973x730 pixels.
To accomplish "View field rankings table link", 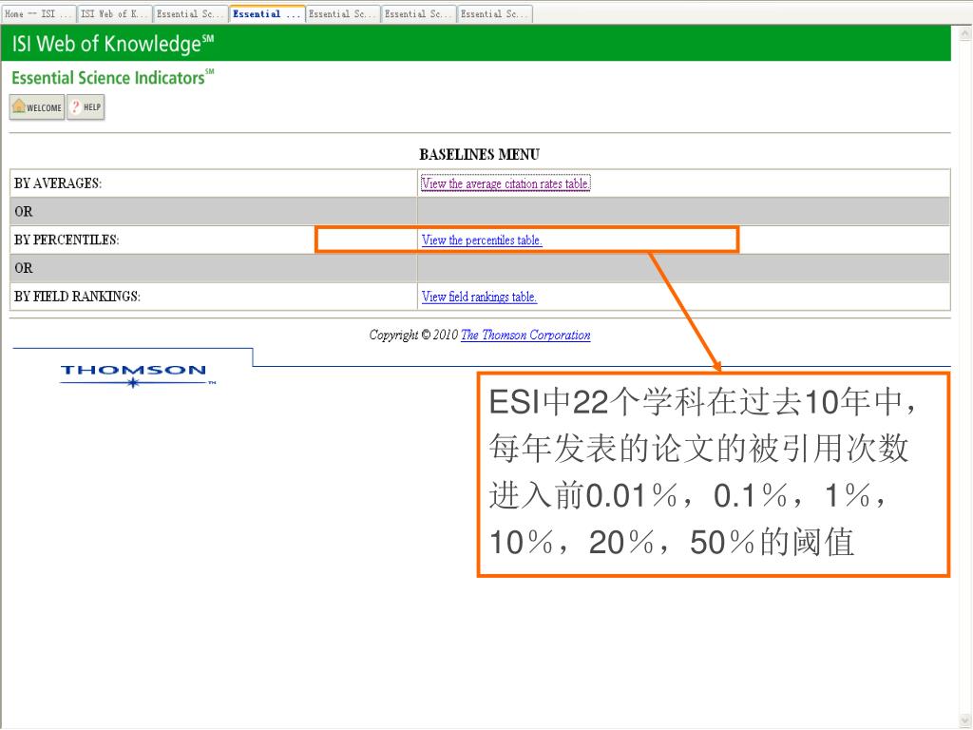I will pos(479,297).
